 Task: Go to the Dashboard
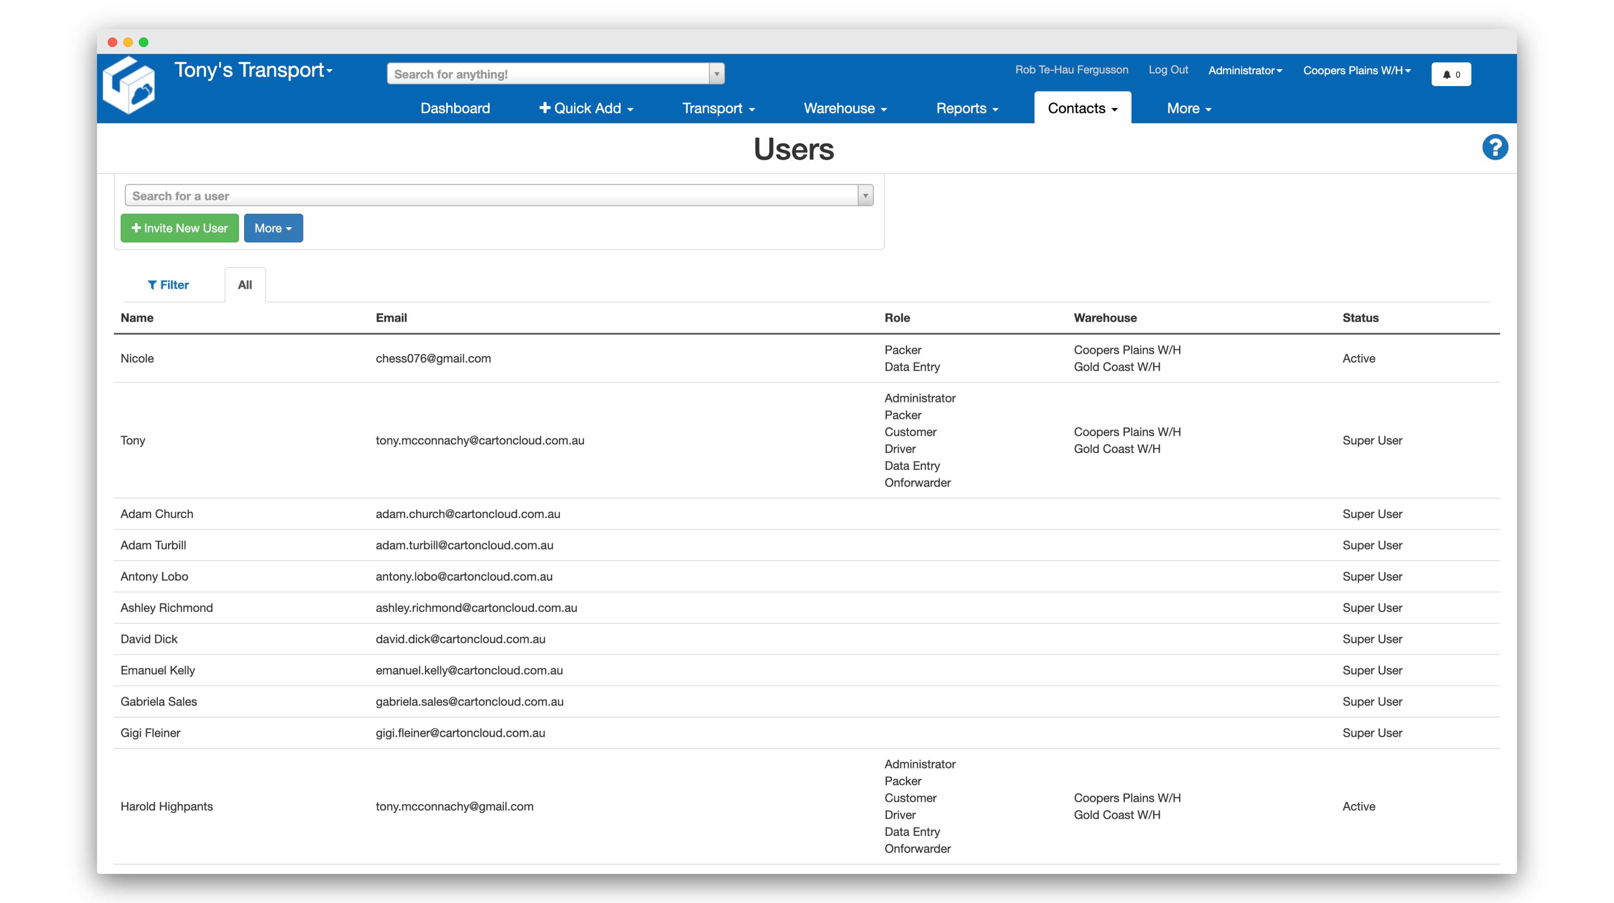click(x=455, y=108)
